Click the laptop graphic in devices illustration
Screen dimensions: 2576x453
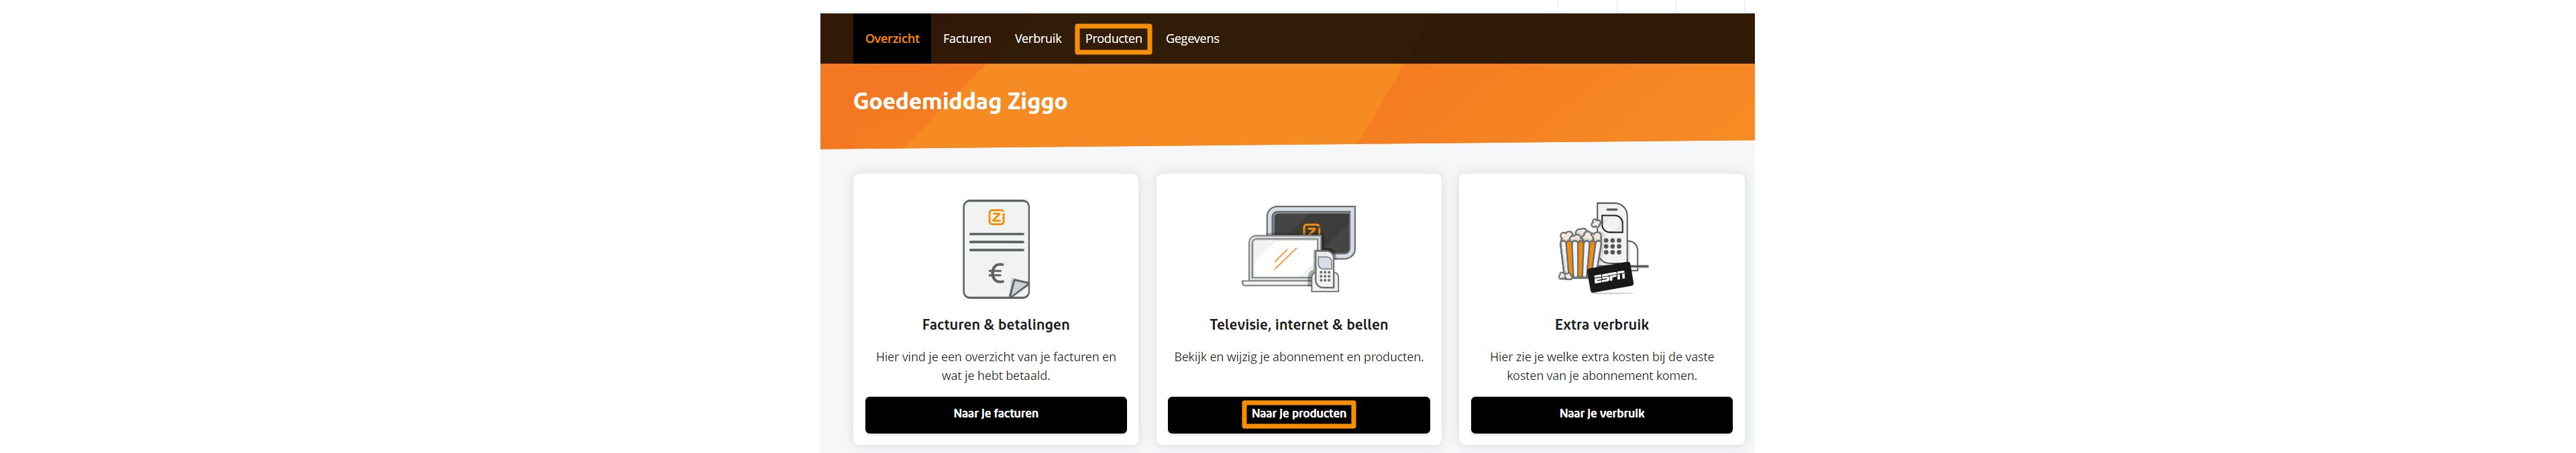pos(1282,261)
